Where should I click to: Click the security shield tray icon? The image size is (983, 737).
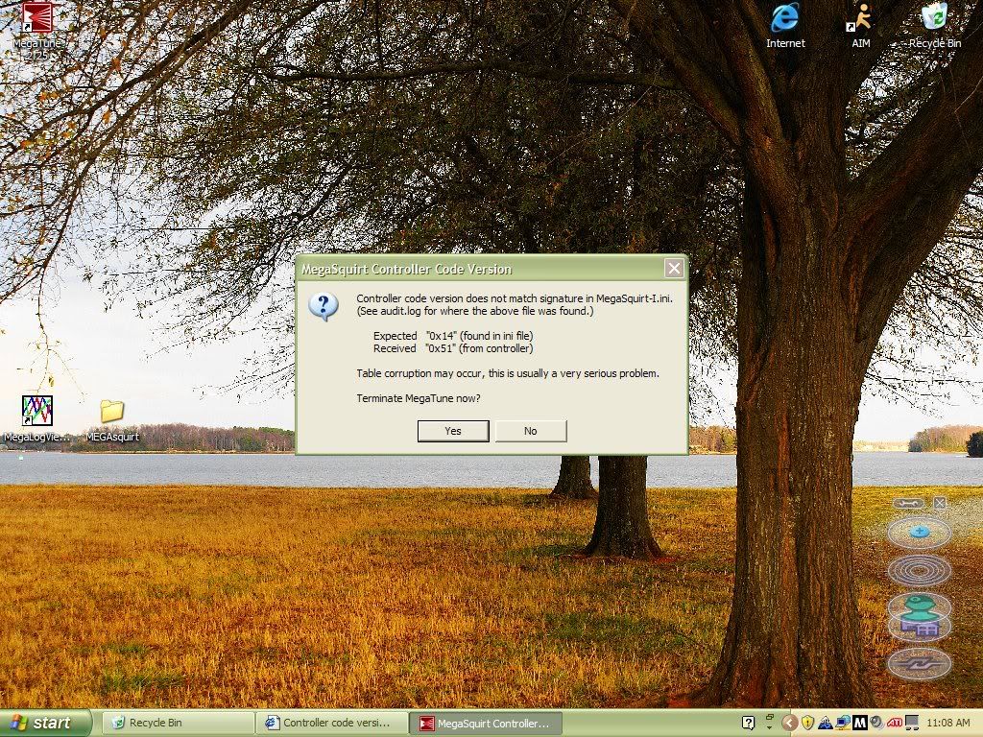(x=808, y=724)
